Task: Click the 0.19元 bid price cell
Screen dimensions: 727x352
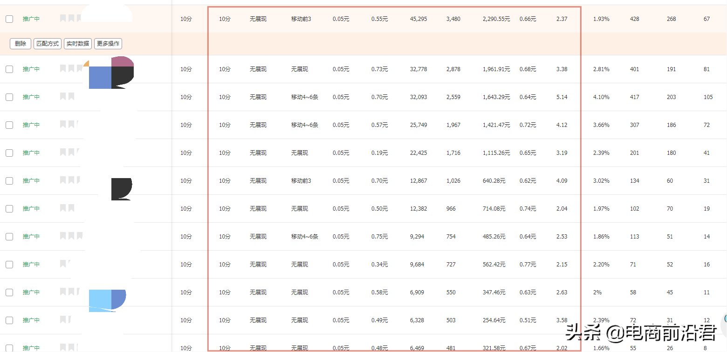Action: click(x=379, y=153)
